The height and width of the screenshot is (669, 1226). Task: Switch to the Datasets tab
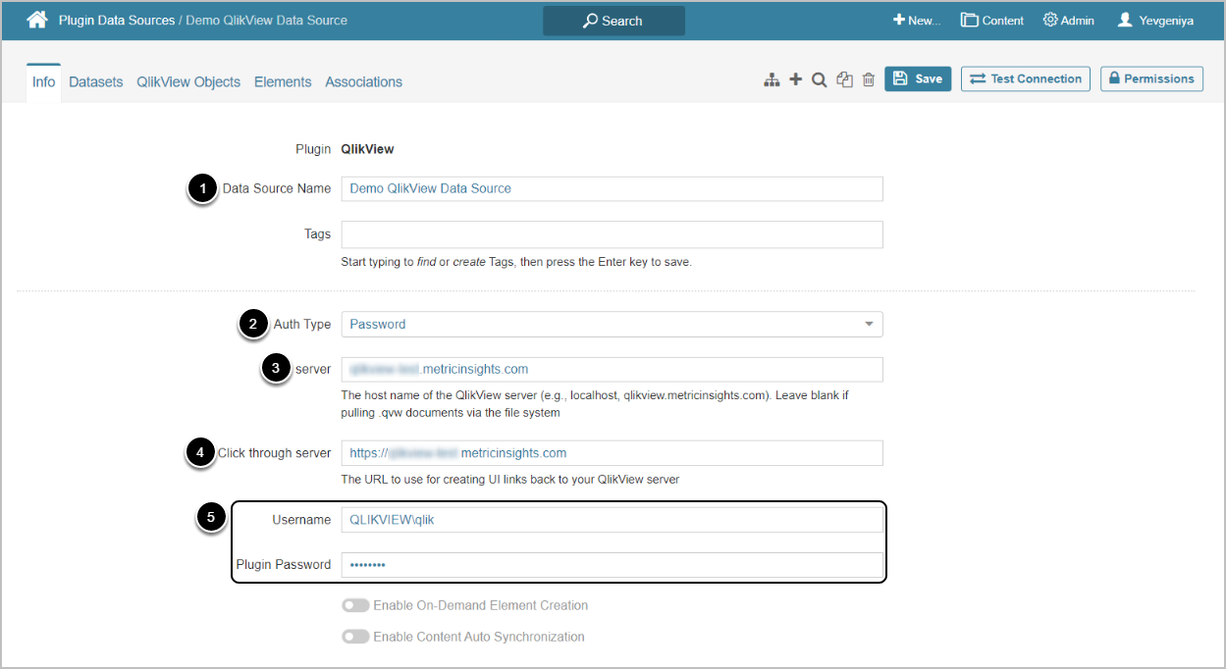point(96,82)
